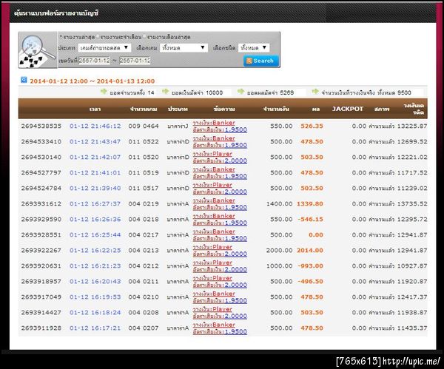The height and width of the screenshot is (369, 444).
Task: Open the Player bet link for record 2693918957
Action: click(x=212, y=279)
